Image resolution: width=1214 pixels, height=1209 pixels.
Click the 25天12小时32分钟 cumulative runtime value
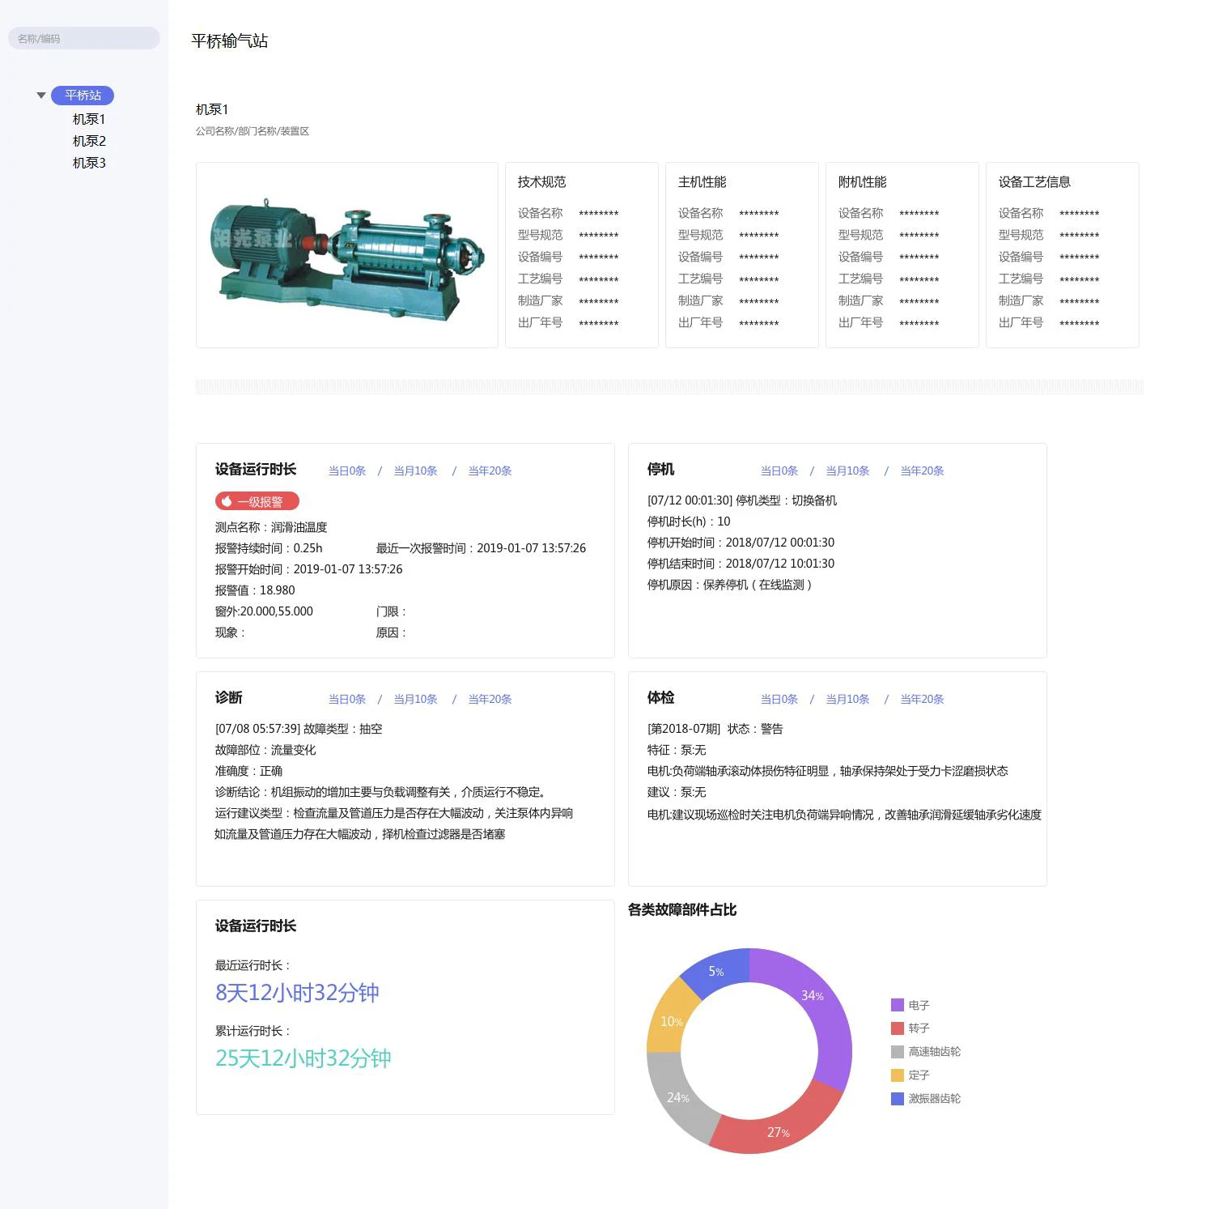pyautogui.click(x=303, y=1058)
